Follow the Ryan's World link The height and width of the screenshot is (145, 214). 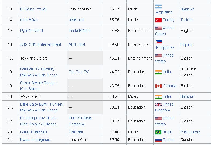click(x=31, y=31)
